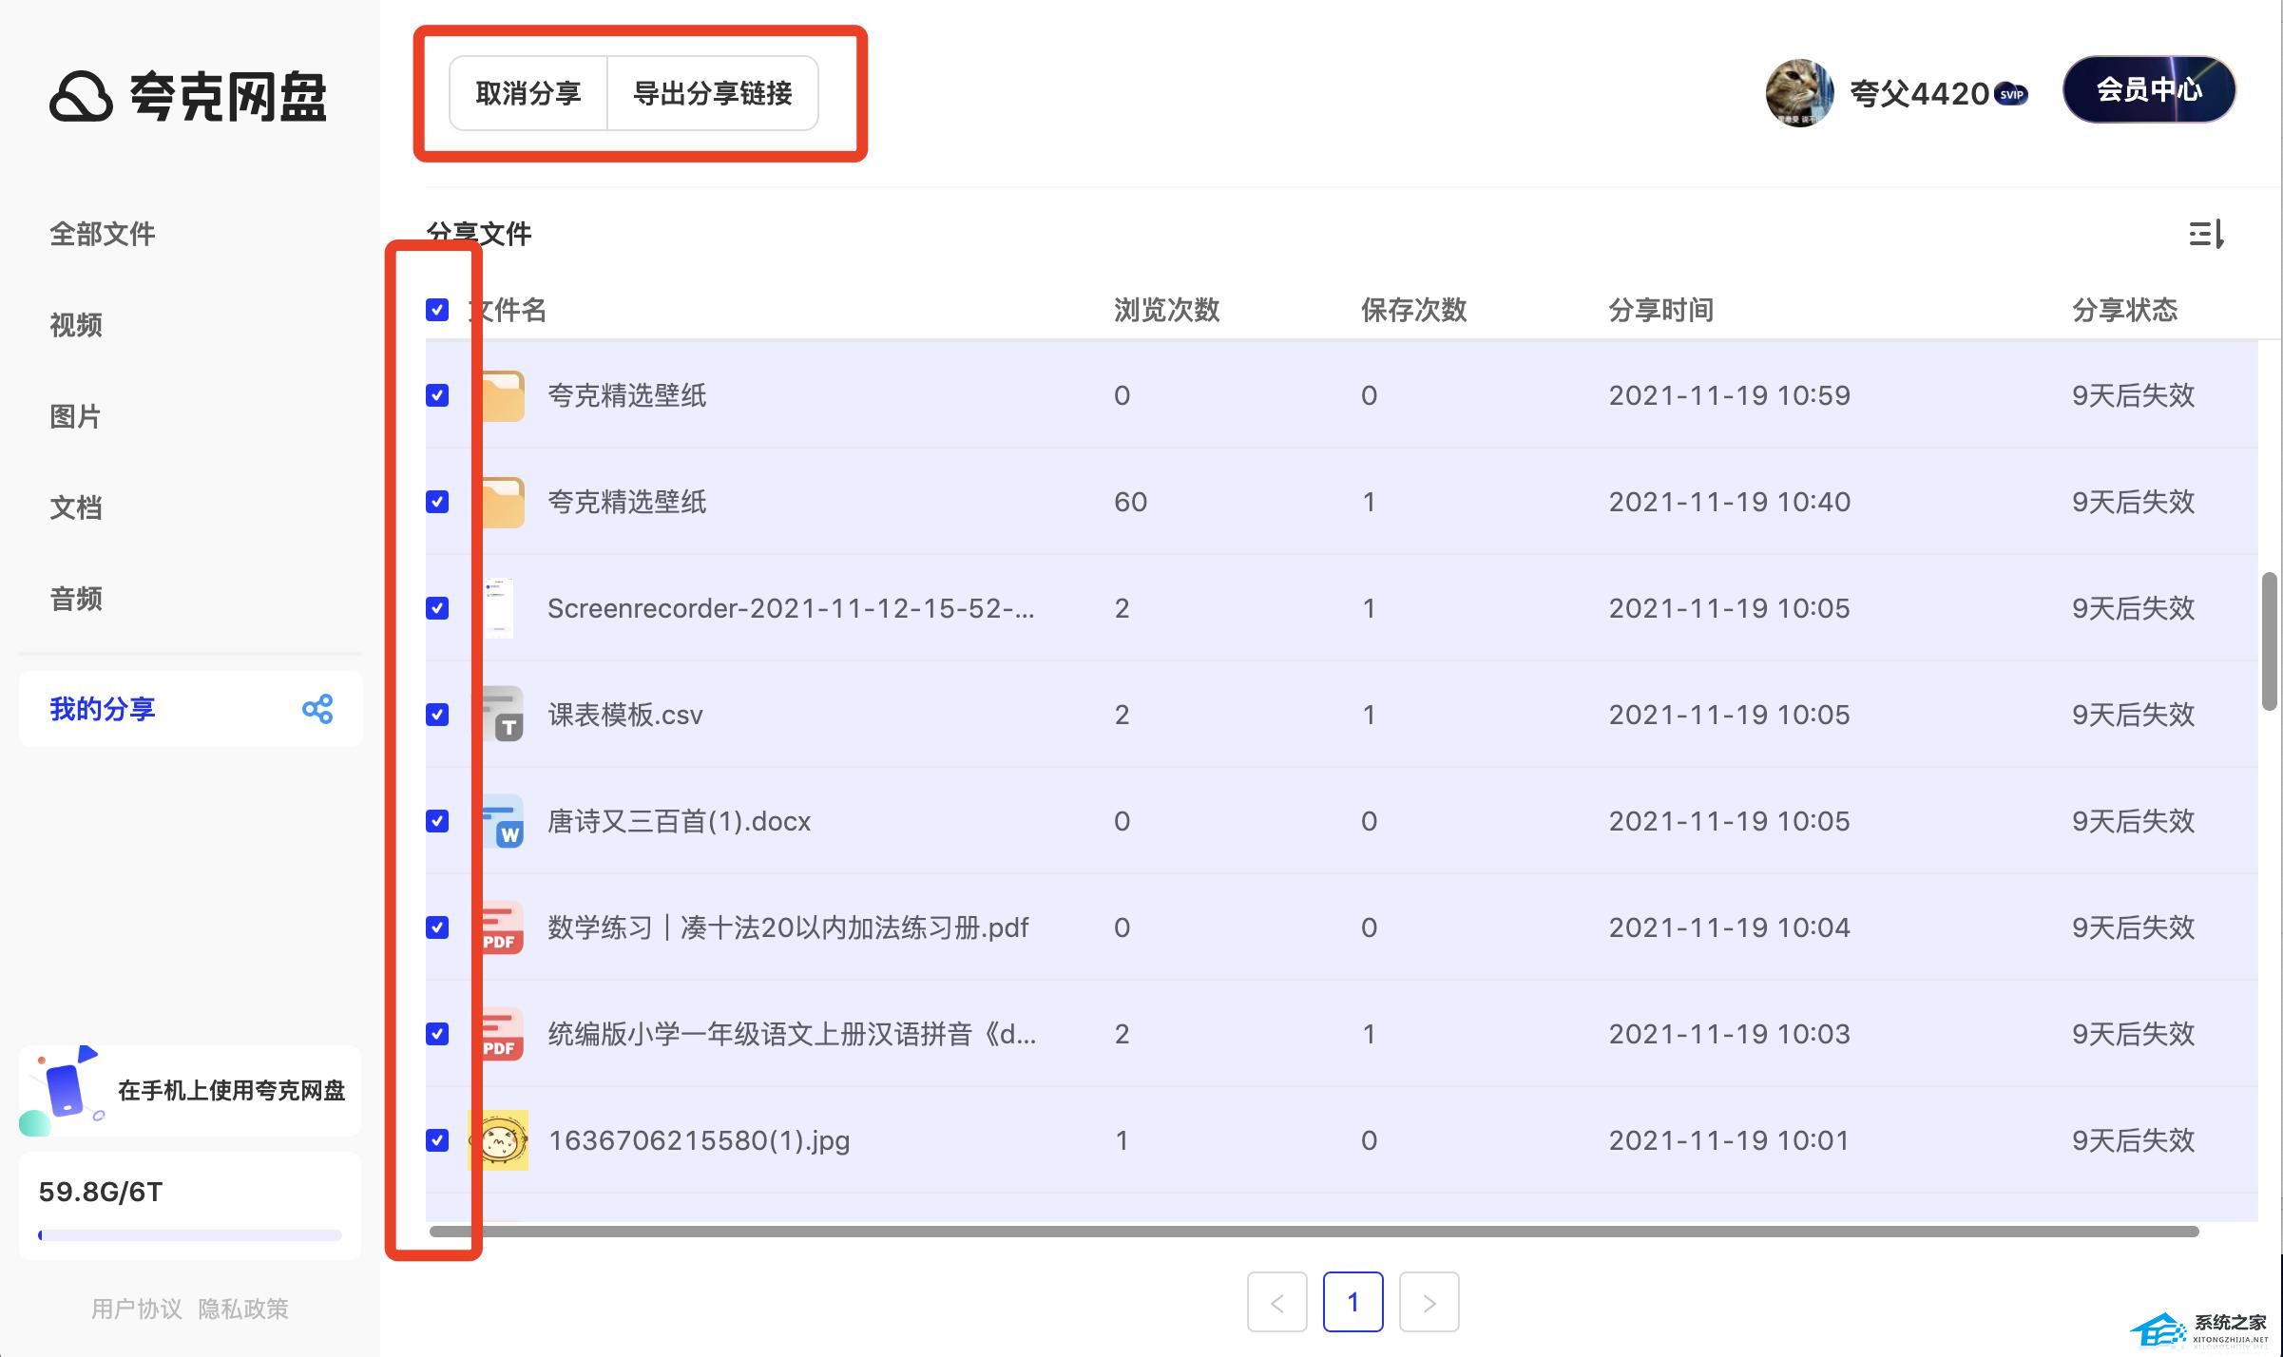Viewport: 2283px width, 1357px height.
Task: Uncheck the 唐诗又三百首(1).docx checkbox
Action: click(x=437, y=821)
